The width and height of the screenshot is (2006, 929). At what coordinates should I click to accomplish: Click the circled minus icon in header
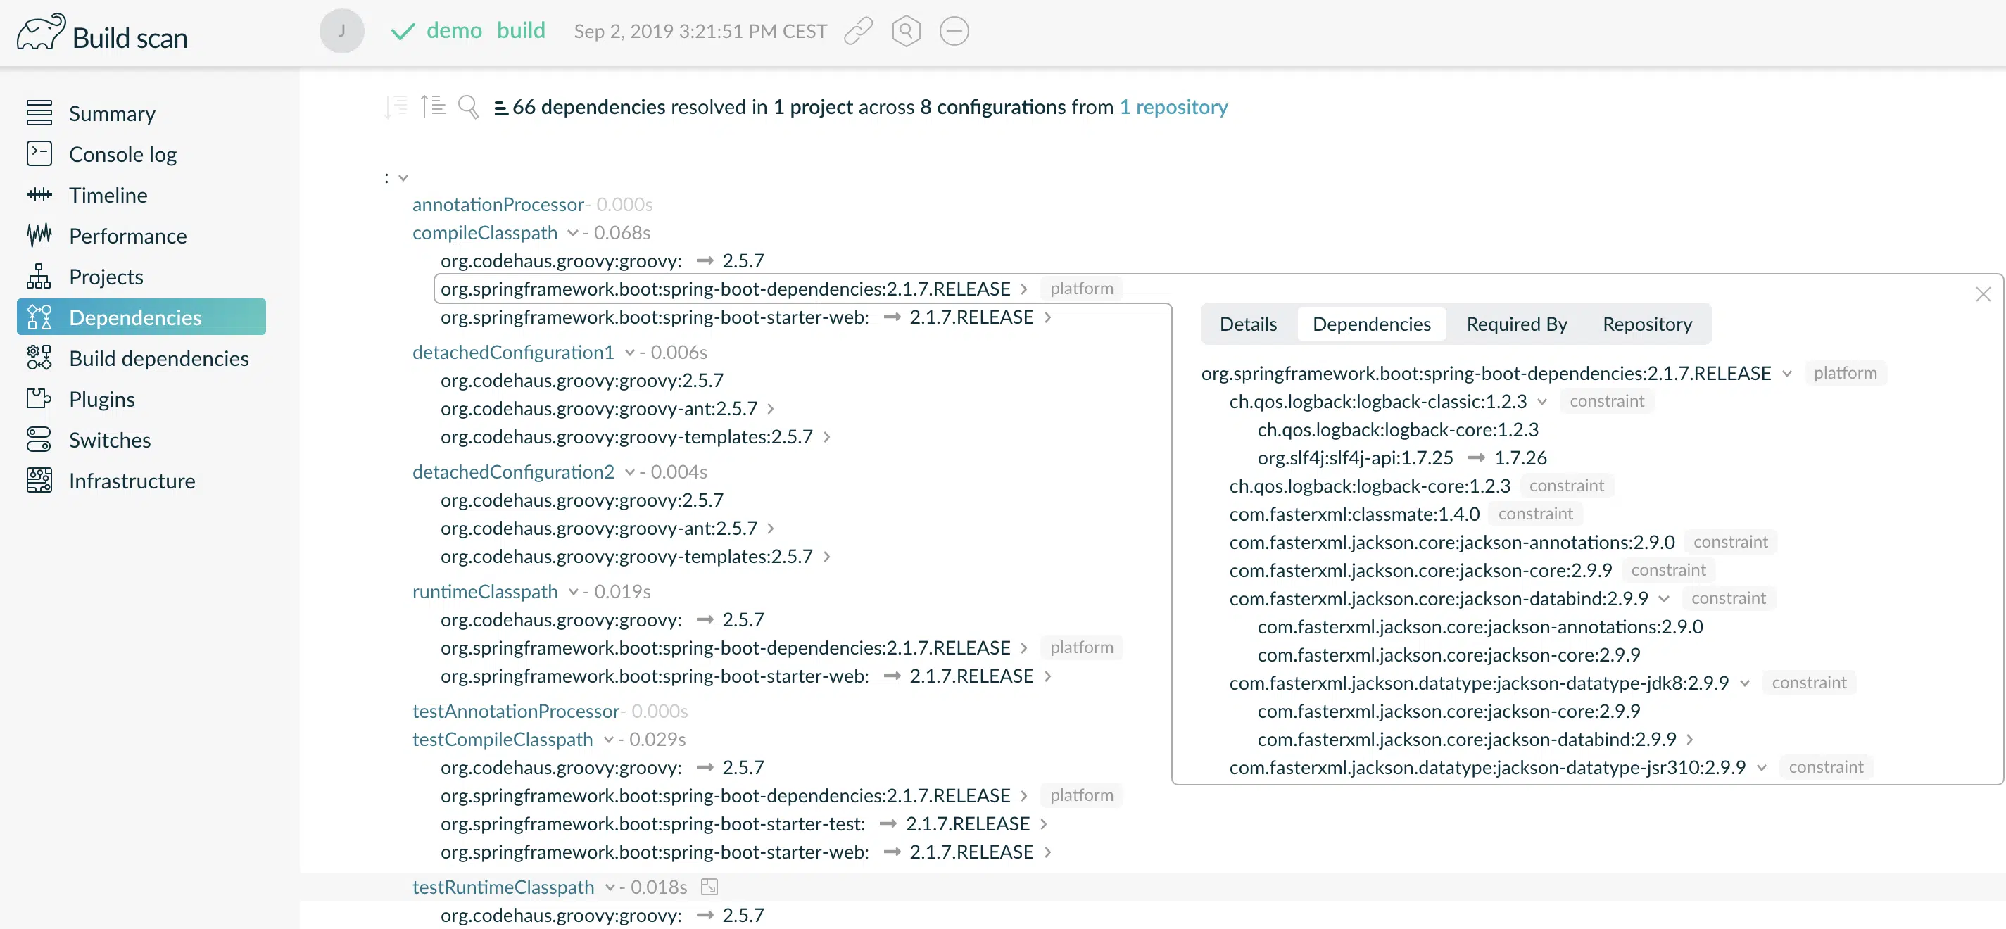[954, 31]
